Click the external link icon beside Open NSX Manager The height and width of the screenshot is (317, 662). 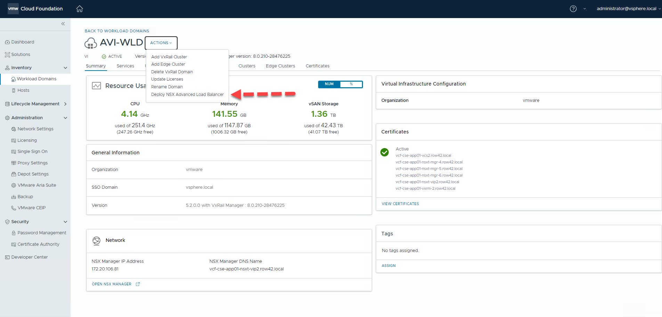tap(138, 284)
